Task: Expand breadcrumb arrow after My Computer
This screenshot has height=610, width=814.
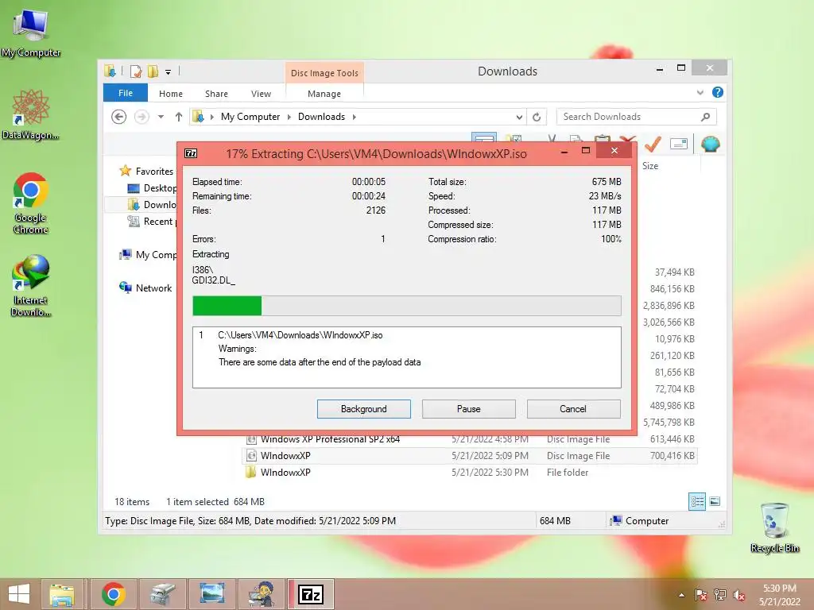Action: [289, 117]
